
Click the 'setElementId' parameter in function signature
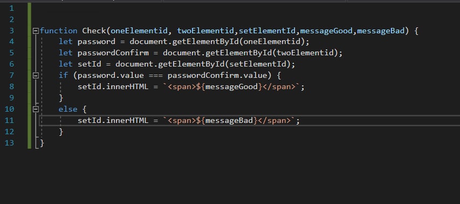[267, 31]
